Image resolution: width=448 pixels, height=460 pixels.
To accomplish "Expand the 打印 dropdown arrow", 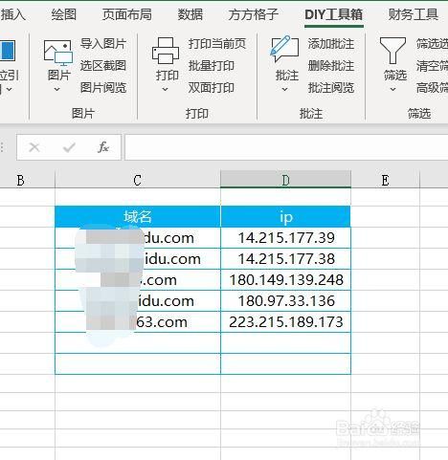I will point(165,90).
